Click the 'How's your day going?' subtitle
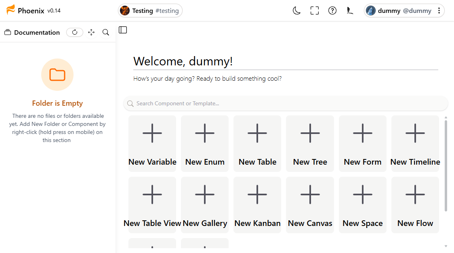 click(207, 79)
